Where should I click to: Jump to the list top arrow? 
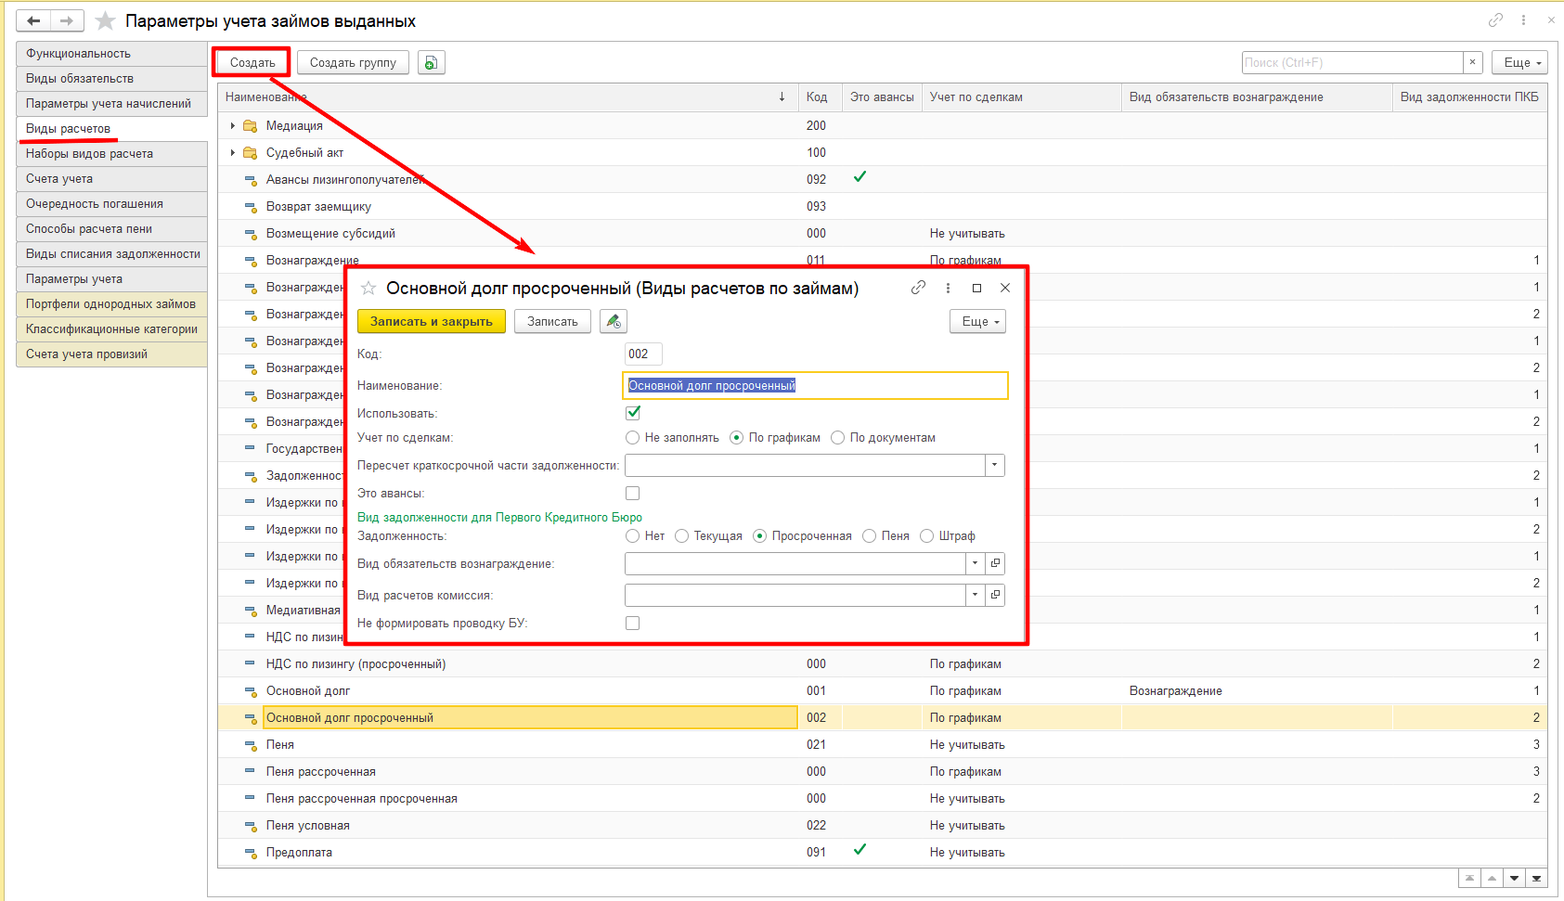click(x=1469, y=878)
